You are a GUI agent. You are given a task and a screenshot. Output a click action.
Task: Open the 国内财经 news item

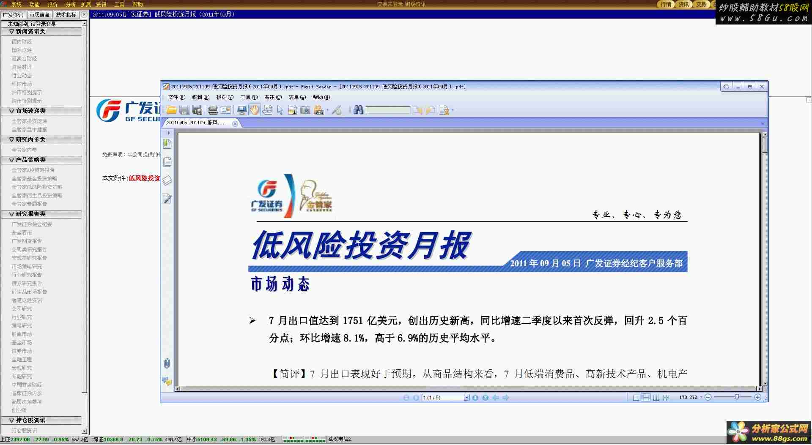(22, 42)
